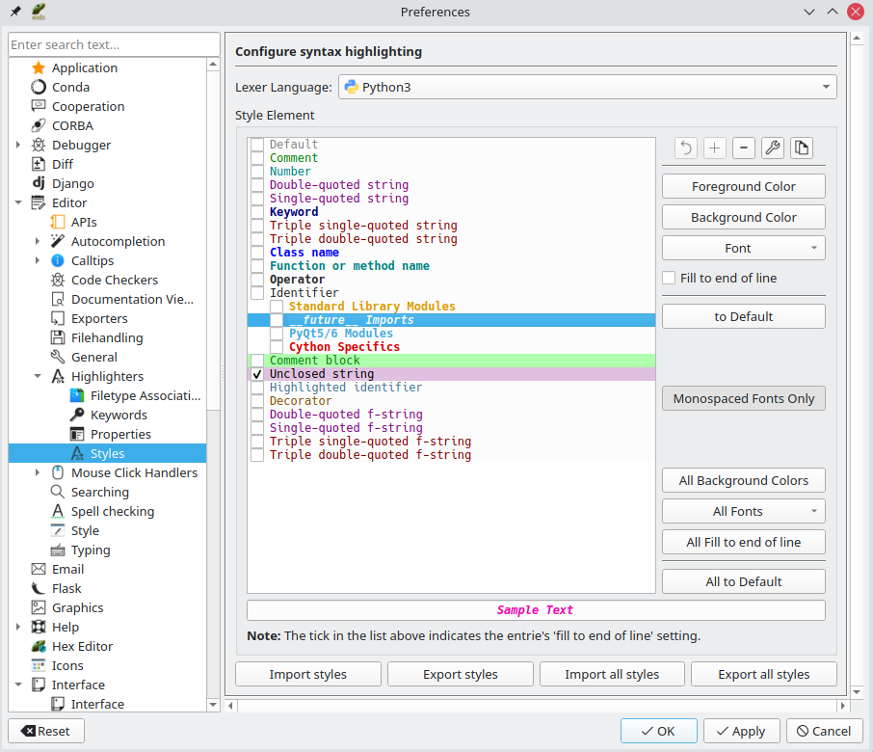873x752 pixels.
Task: Click the copy style icon
Action: [x=801, y=148]
